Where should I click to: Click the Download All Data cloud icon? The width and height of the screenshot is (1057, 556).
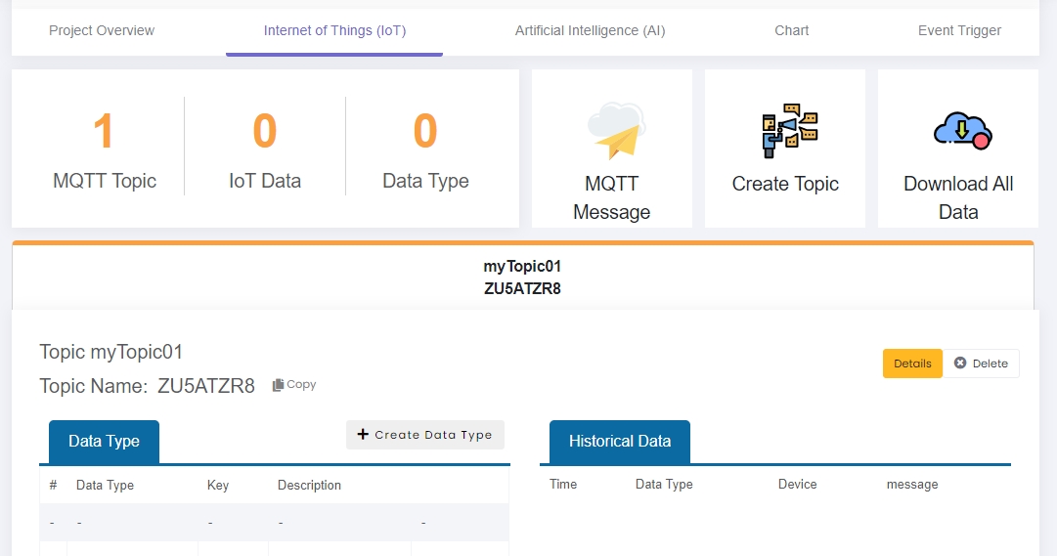(x=962, y=131)
